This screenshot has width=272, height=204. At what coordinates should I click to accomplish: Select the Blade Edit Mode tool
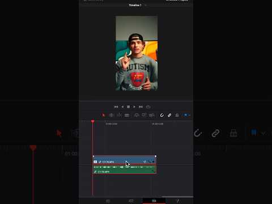coord(127,115)
